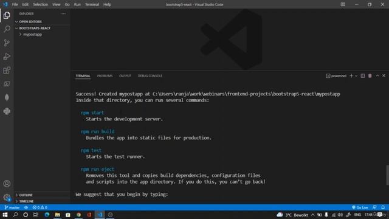The height and width of the screenshot is (219, 389).
Task: Kill terminal with trash icon
Action: point(370,75)
